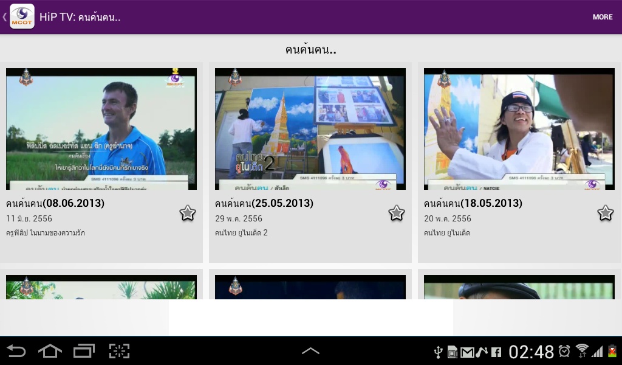622x365 pixels.
Task: Open the Gmail notification icon
Action: coord(467,352)
